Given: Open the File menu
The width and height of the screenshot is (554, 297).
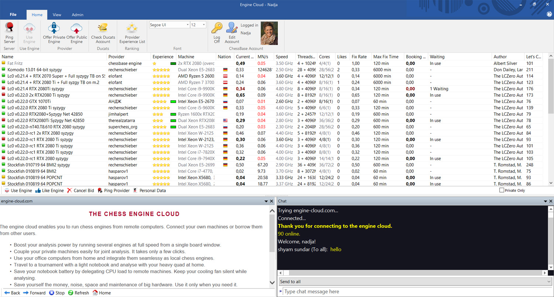Looking at the screenshot, I should point(13,15).
